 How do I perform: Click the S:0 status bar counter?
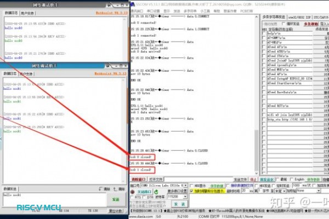tap(158, 216)
